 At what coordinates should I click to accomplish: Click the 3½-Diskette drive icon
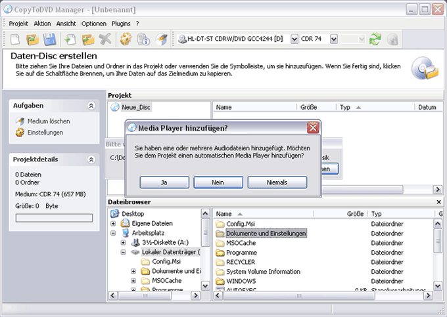[x=135, y=242]
